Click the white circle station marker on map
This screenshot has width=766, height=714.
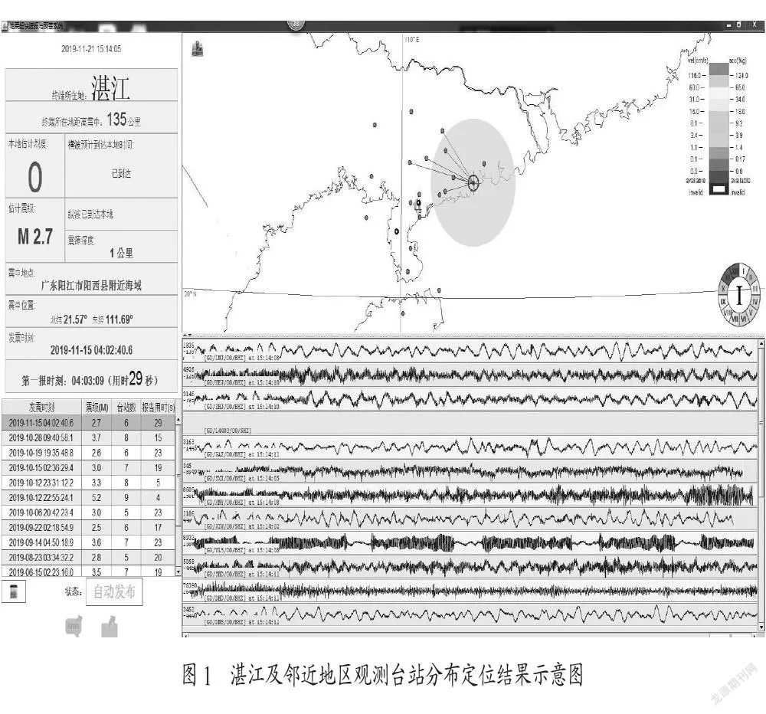(397, 231)
